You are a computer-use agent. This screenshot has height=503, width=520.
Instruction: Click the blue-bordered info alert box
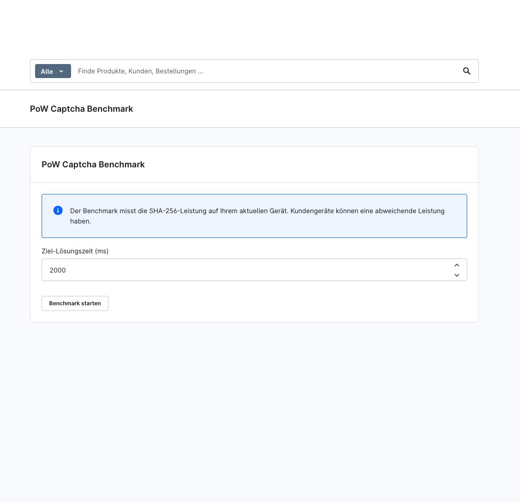tap(254, 216)
